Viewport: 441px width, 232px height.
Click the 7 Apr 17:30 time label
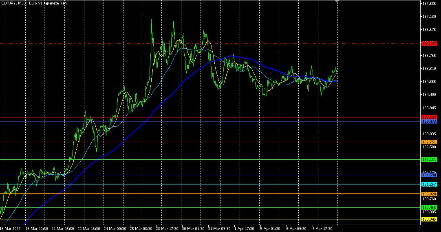click(x=322, y=229)
